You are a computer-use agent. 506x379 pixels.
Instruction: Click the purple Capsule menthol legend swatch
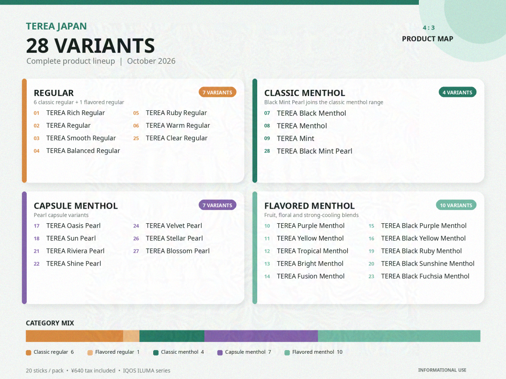tap(220, 353)
